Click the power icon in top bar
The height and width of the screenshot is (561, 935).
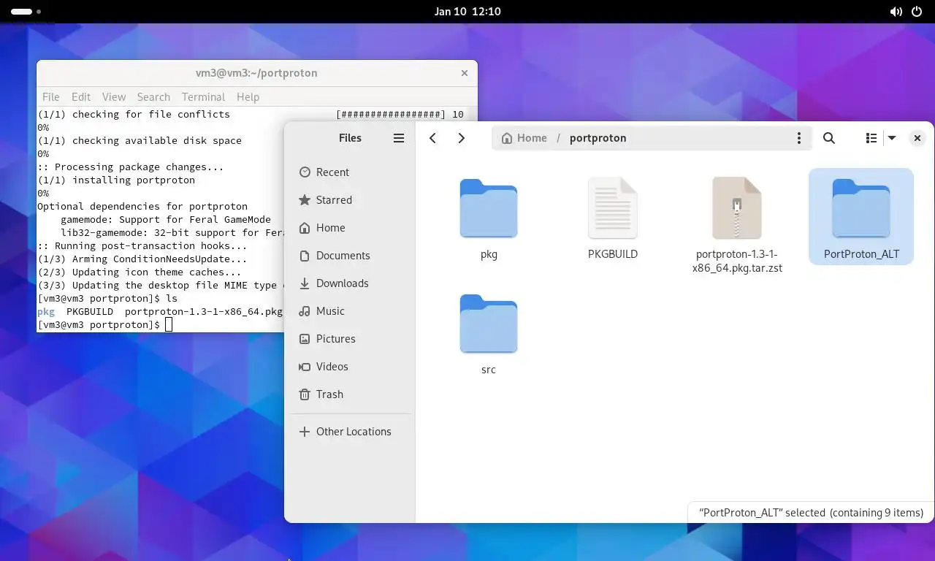pyautogui.click(x=917, y=12)
